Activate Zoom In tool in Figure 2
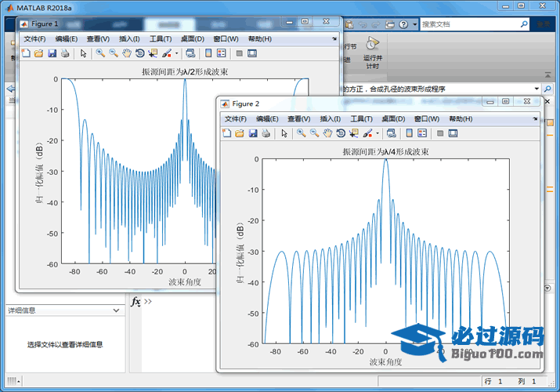Screen dimensions: 560x392 pyautogui.click(x=302, y=133)
